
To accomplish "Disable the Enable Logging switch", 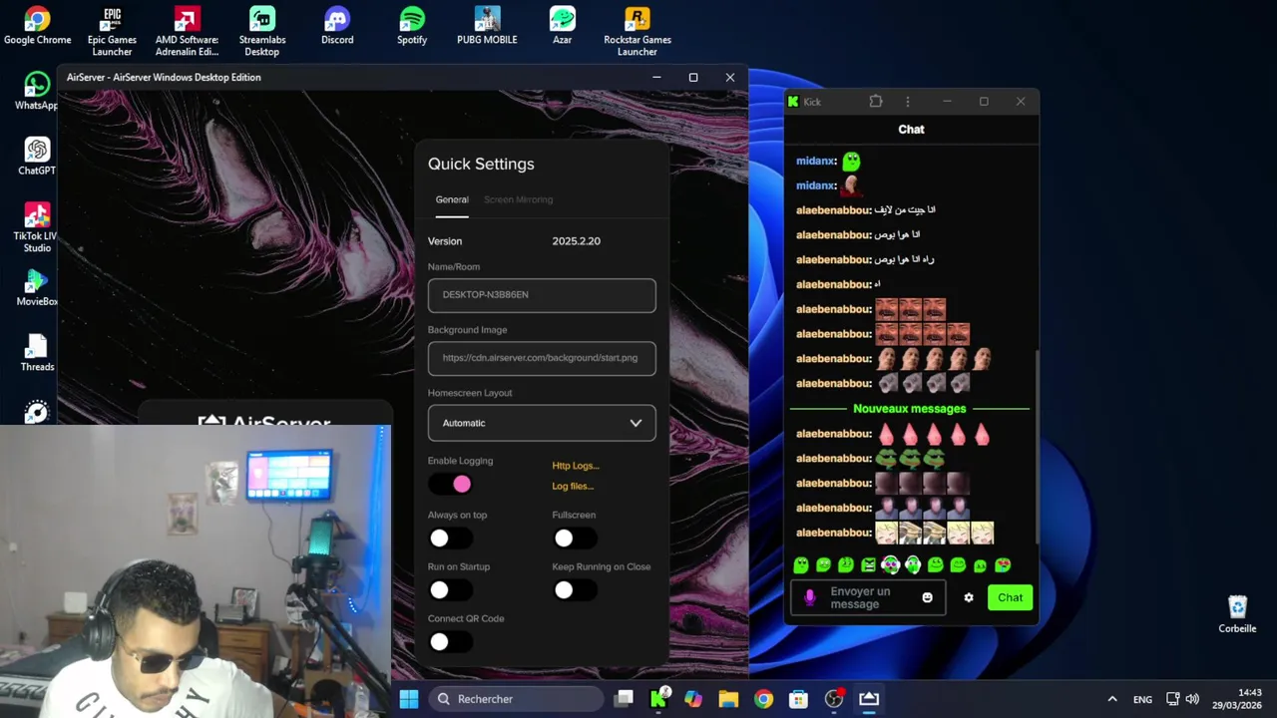I will point(450,485).
